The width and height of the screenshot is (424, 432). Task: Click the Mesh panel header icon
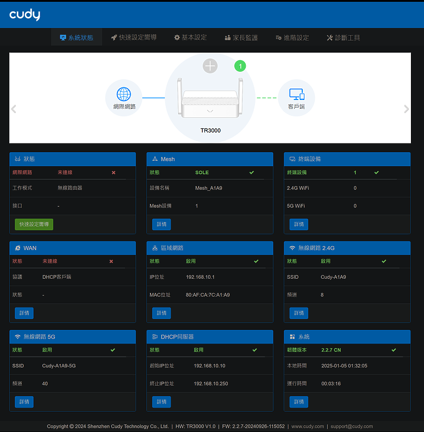155,159
